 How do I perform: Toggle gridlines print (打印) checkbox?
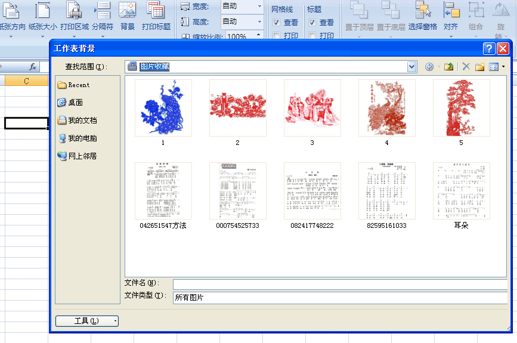[277, 35]
